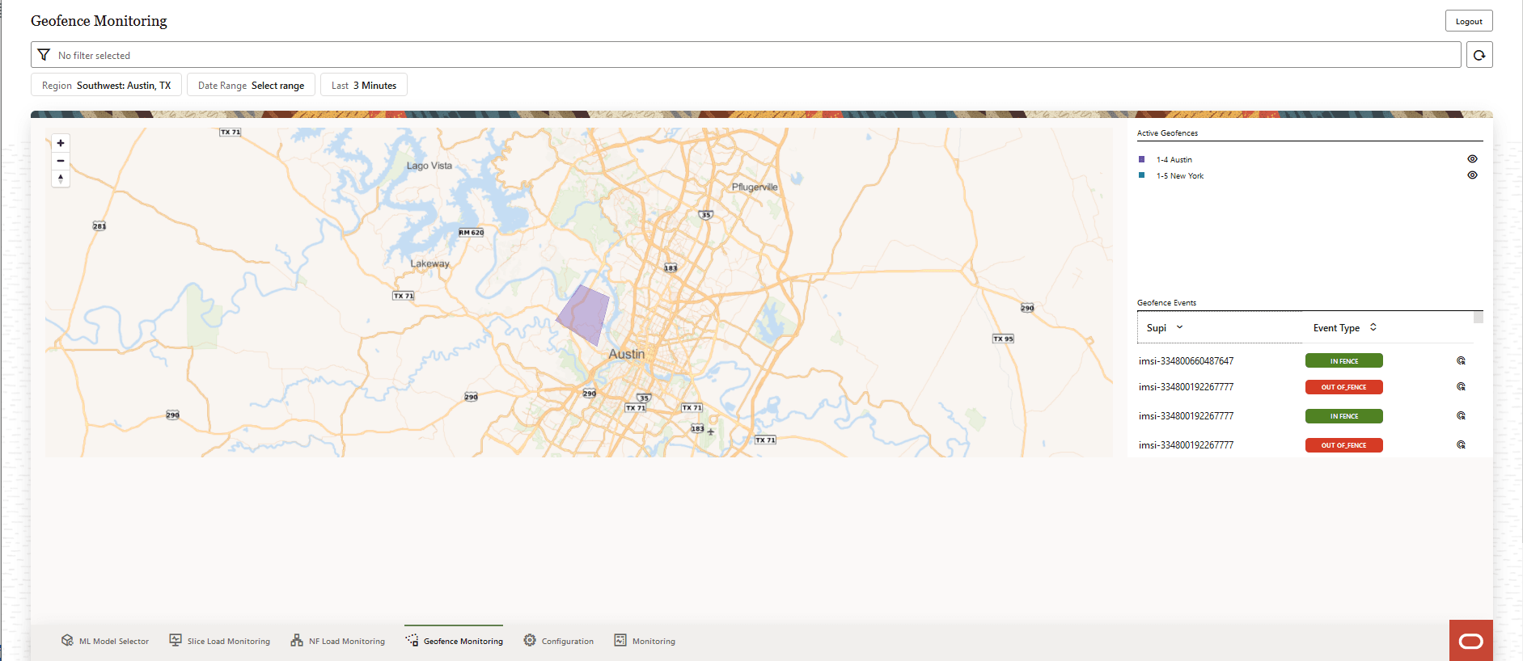Select the imsi-334800660487647 event row text
This screenshot has height=661, width=1523.
click(1186, 361)
